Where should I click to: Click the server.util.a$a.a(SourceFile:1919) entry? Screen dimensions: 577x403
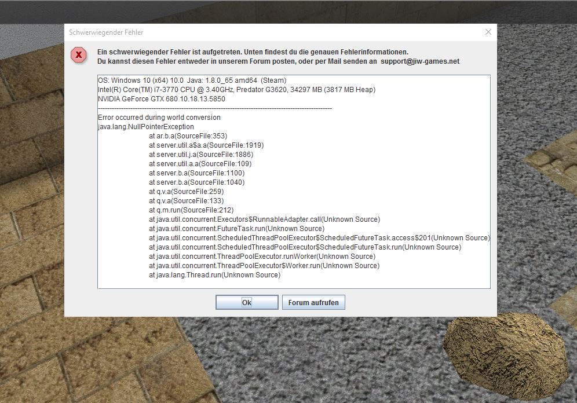(206, 145)
